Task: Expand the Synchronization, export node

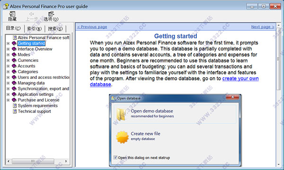Action: (8, 88)
